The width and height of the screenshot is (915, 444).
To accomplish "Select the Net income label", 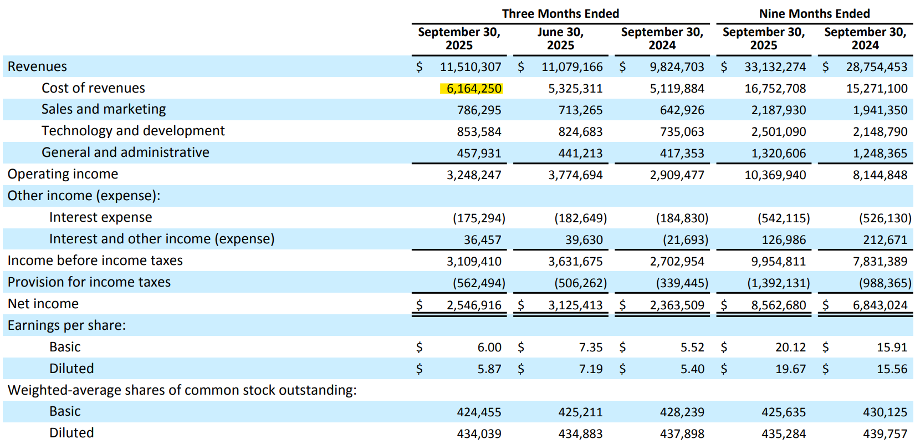I will (43, 304).
